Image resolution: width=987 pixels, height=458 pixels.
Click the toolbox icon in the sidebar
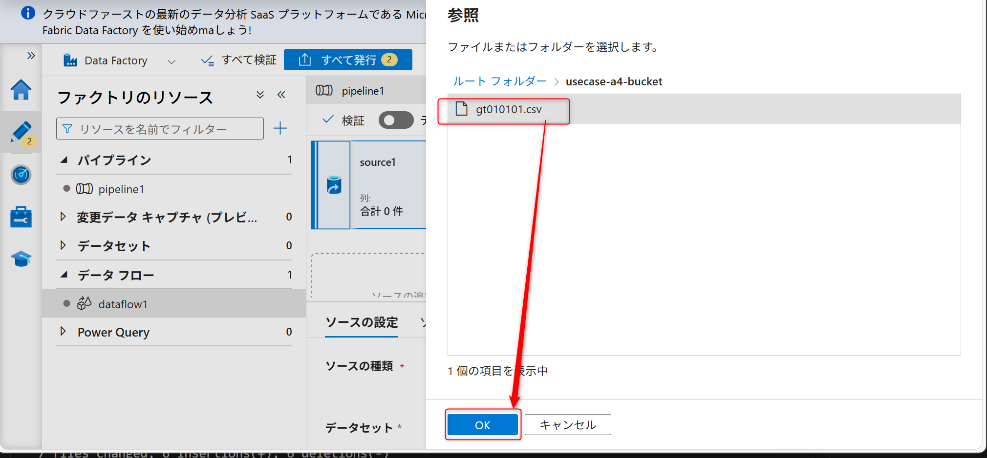coord(21,217)
